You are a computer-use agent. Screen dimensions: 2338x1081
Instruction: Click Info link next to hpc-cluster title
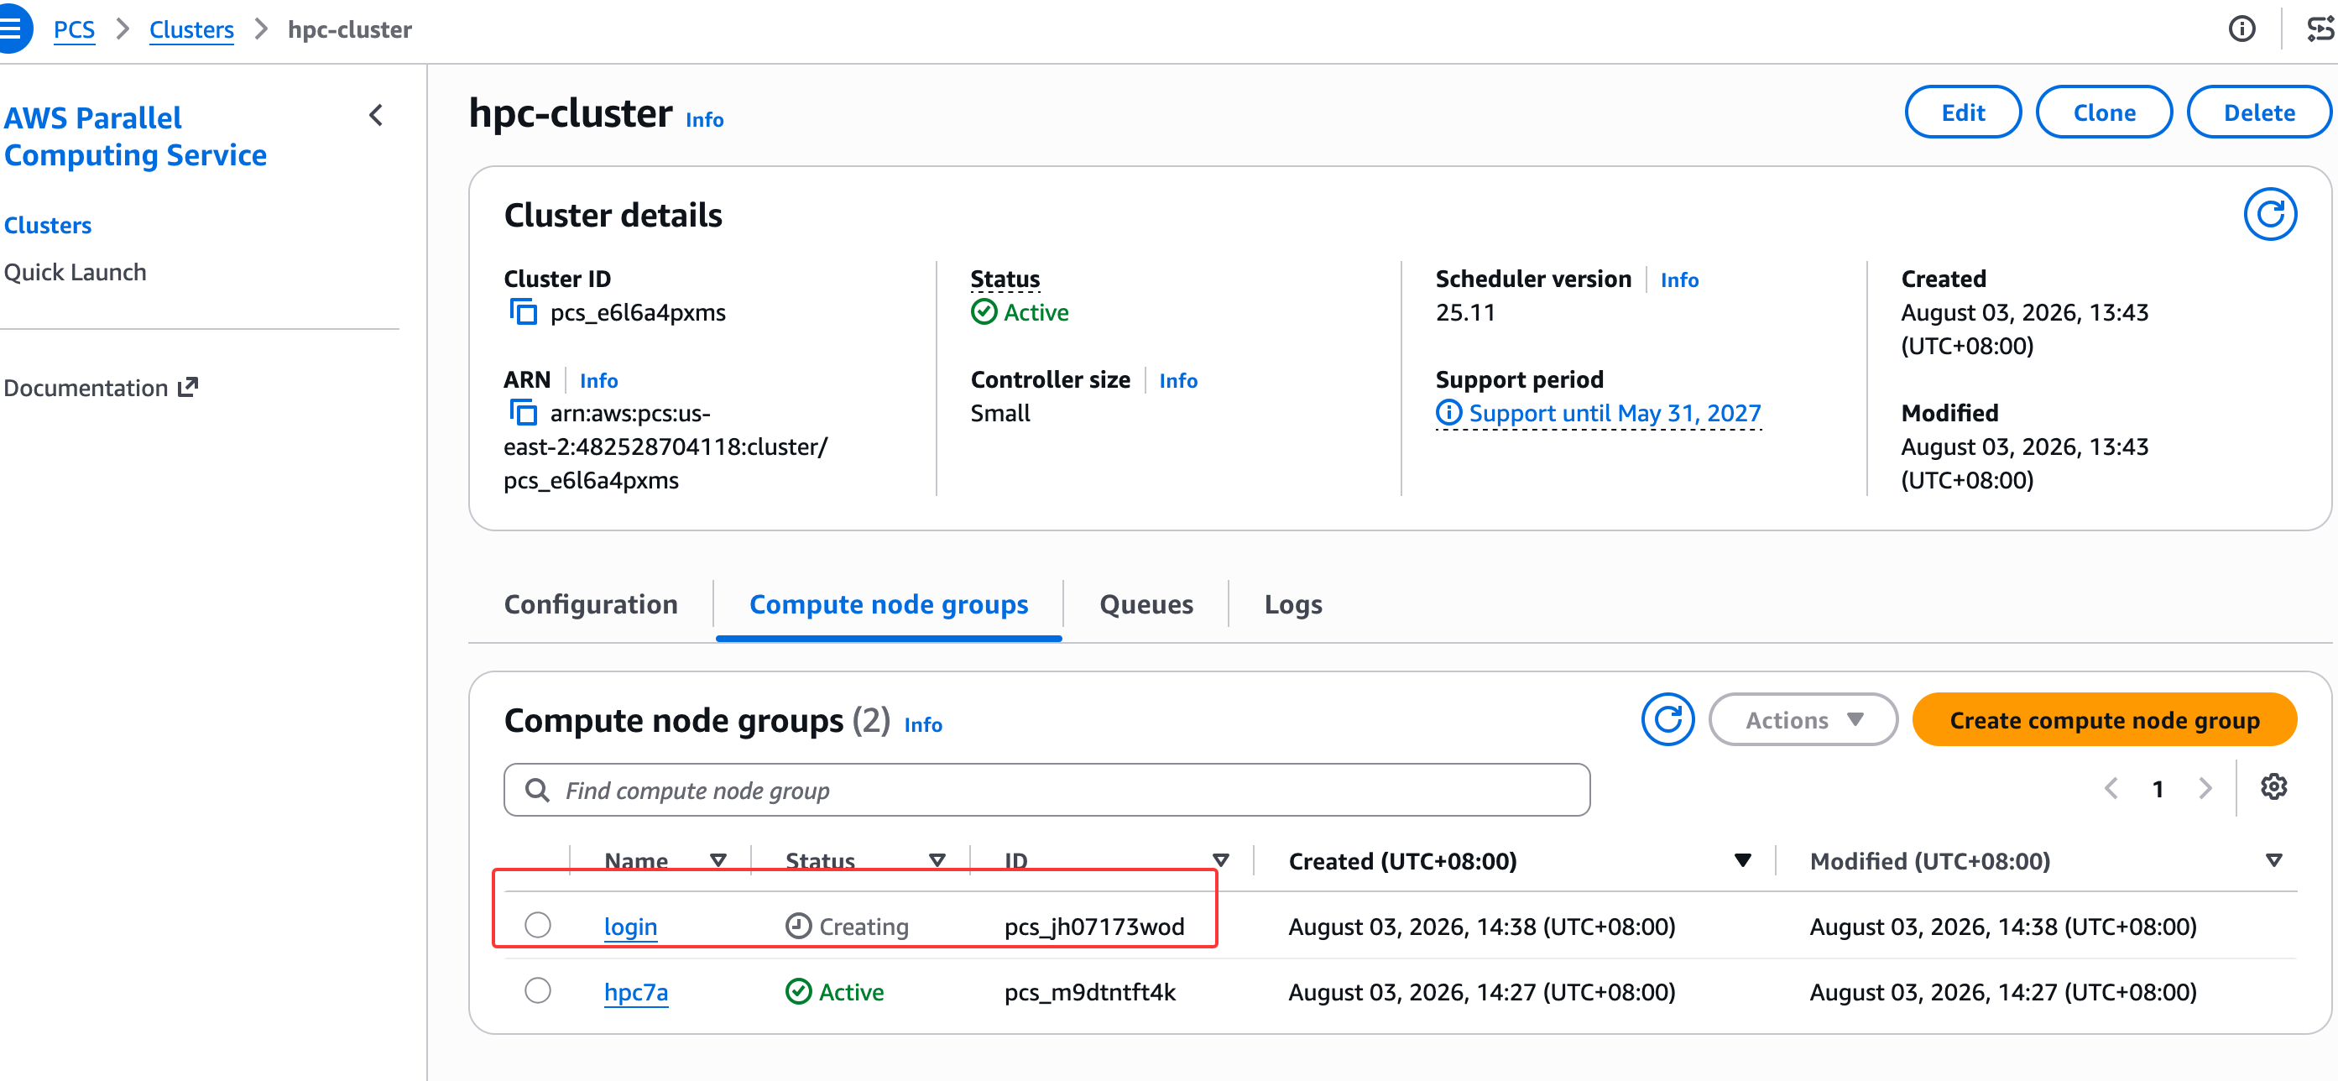704,119
